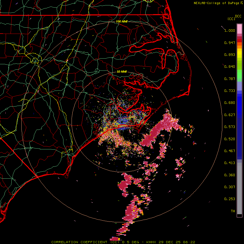The image size is (244, 244).
Task: Click the Correlation Coefficient KMHX caption text
Action: point(123,242)
